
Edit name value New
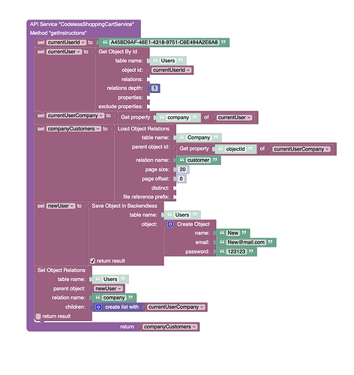pos(232,233)
